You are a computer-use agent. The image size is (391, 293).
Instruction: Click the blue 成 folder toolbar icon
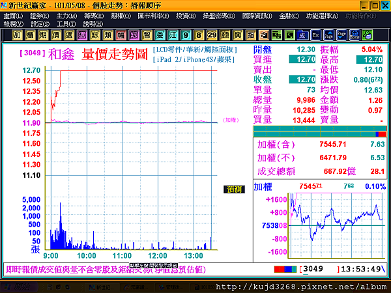(302, 35)
